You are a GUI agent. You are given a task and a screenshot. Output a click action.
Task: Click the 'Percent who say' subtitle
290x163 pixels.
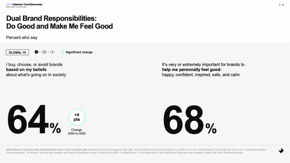(22, 37)
